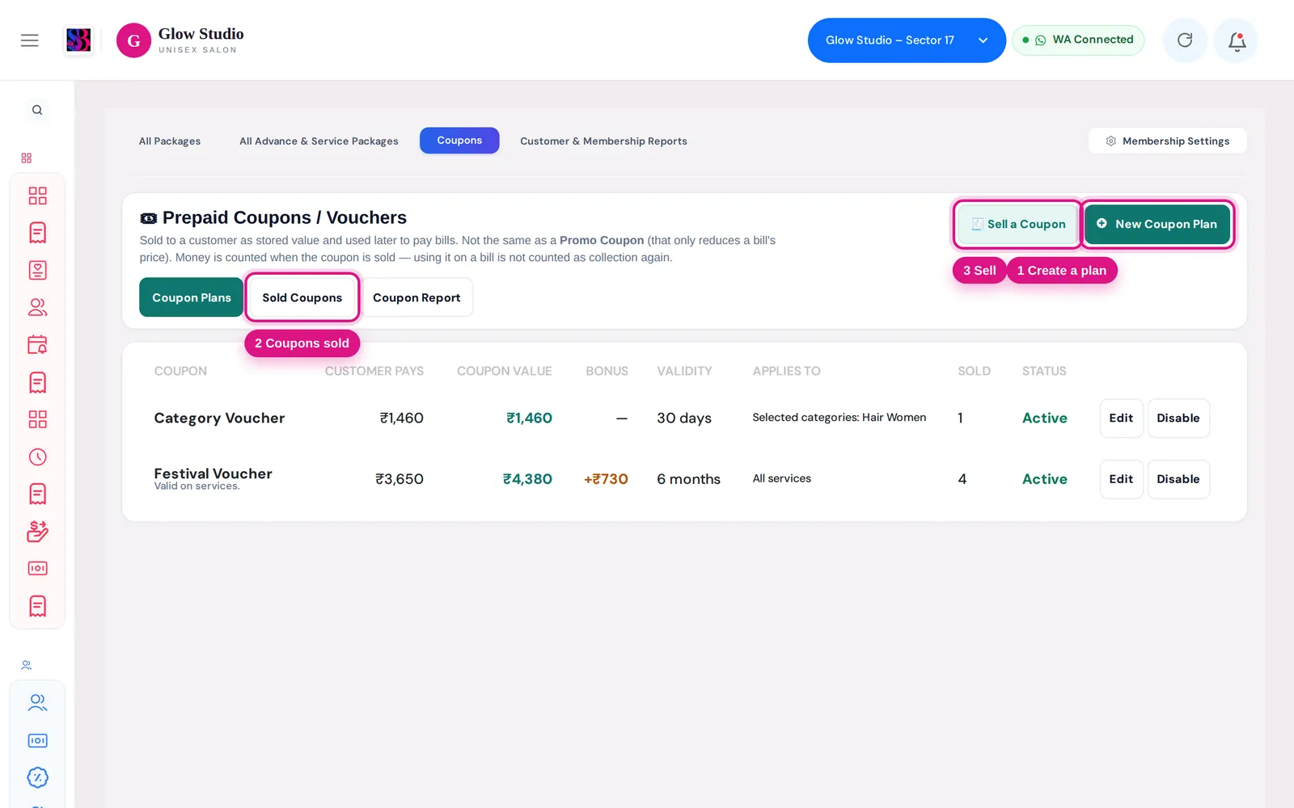Click the Active status of Festival Voucher
This screenshot has height=808, width=1294.
pyautogui.click(x=1044, y=479)
